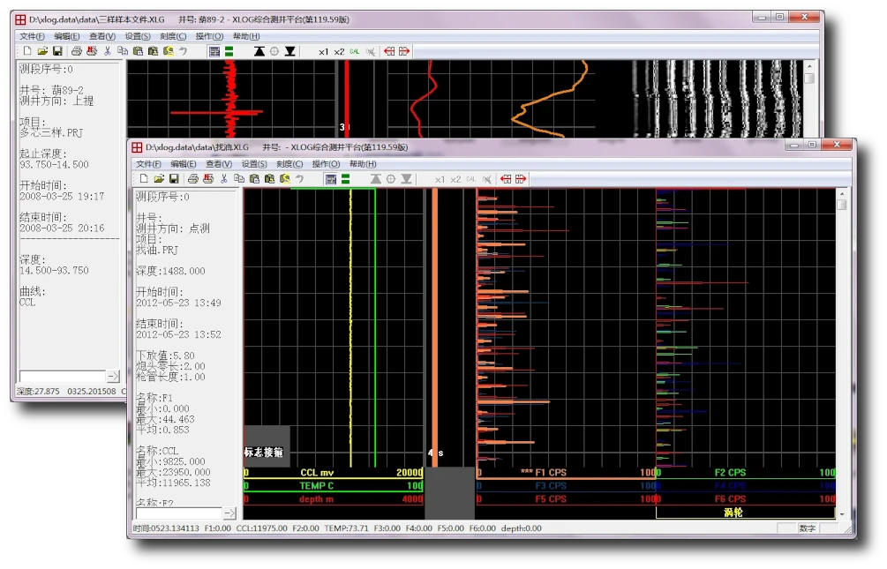
Task: Toggle the green bars view button in the 找油.XLG toolbar
Action: coord(346,178)
